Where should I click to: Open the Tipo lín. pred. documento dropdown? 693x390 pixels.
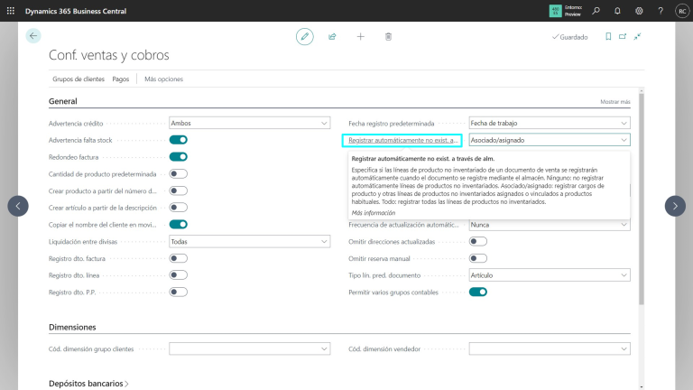tap(550, 274)
